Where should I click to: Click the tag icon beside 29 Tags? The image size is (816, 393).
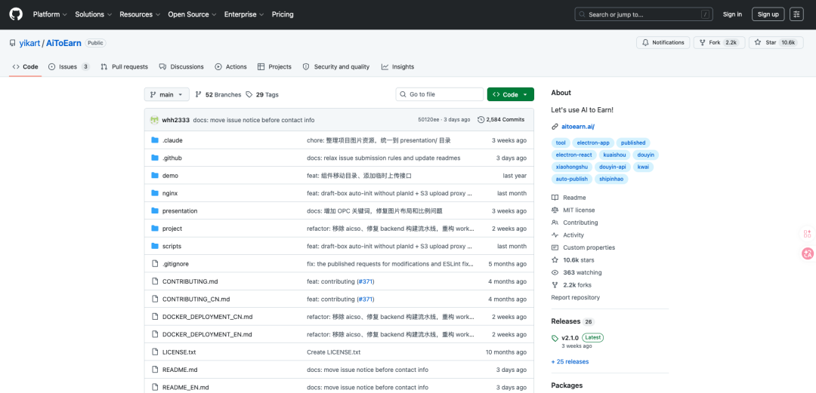249,94
